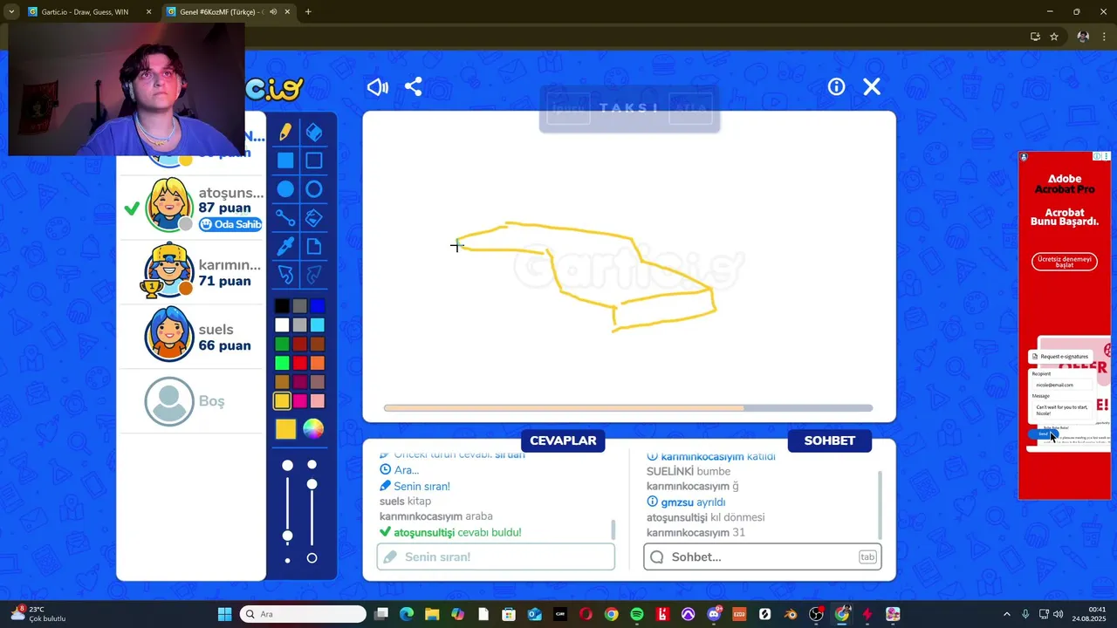This screenshot has height=628, width=1117.
Task: Open the Chrome three-dot menu
Action: (x=1104, y=37)
